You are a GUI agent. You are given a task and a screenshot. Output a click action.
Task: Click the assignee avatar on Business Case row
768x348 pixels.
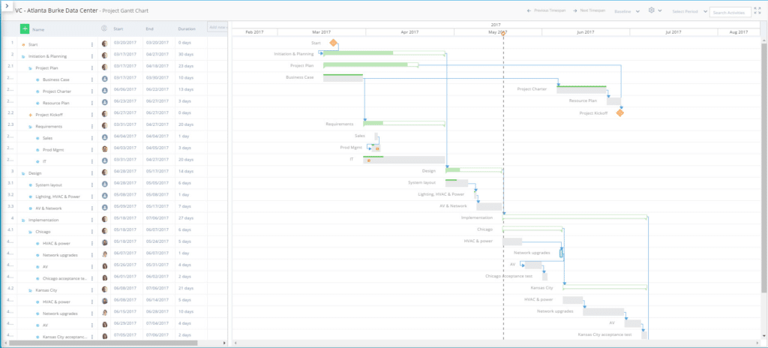[104, 79]
